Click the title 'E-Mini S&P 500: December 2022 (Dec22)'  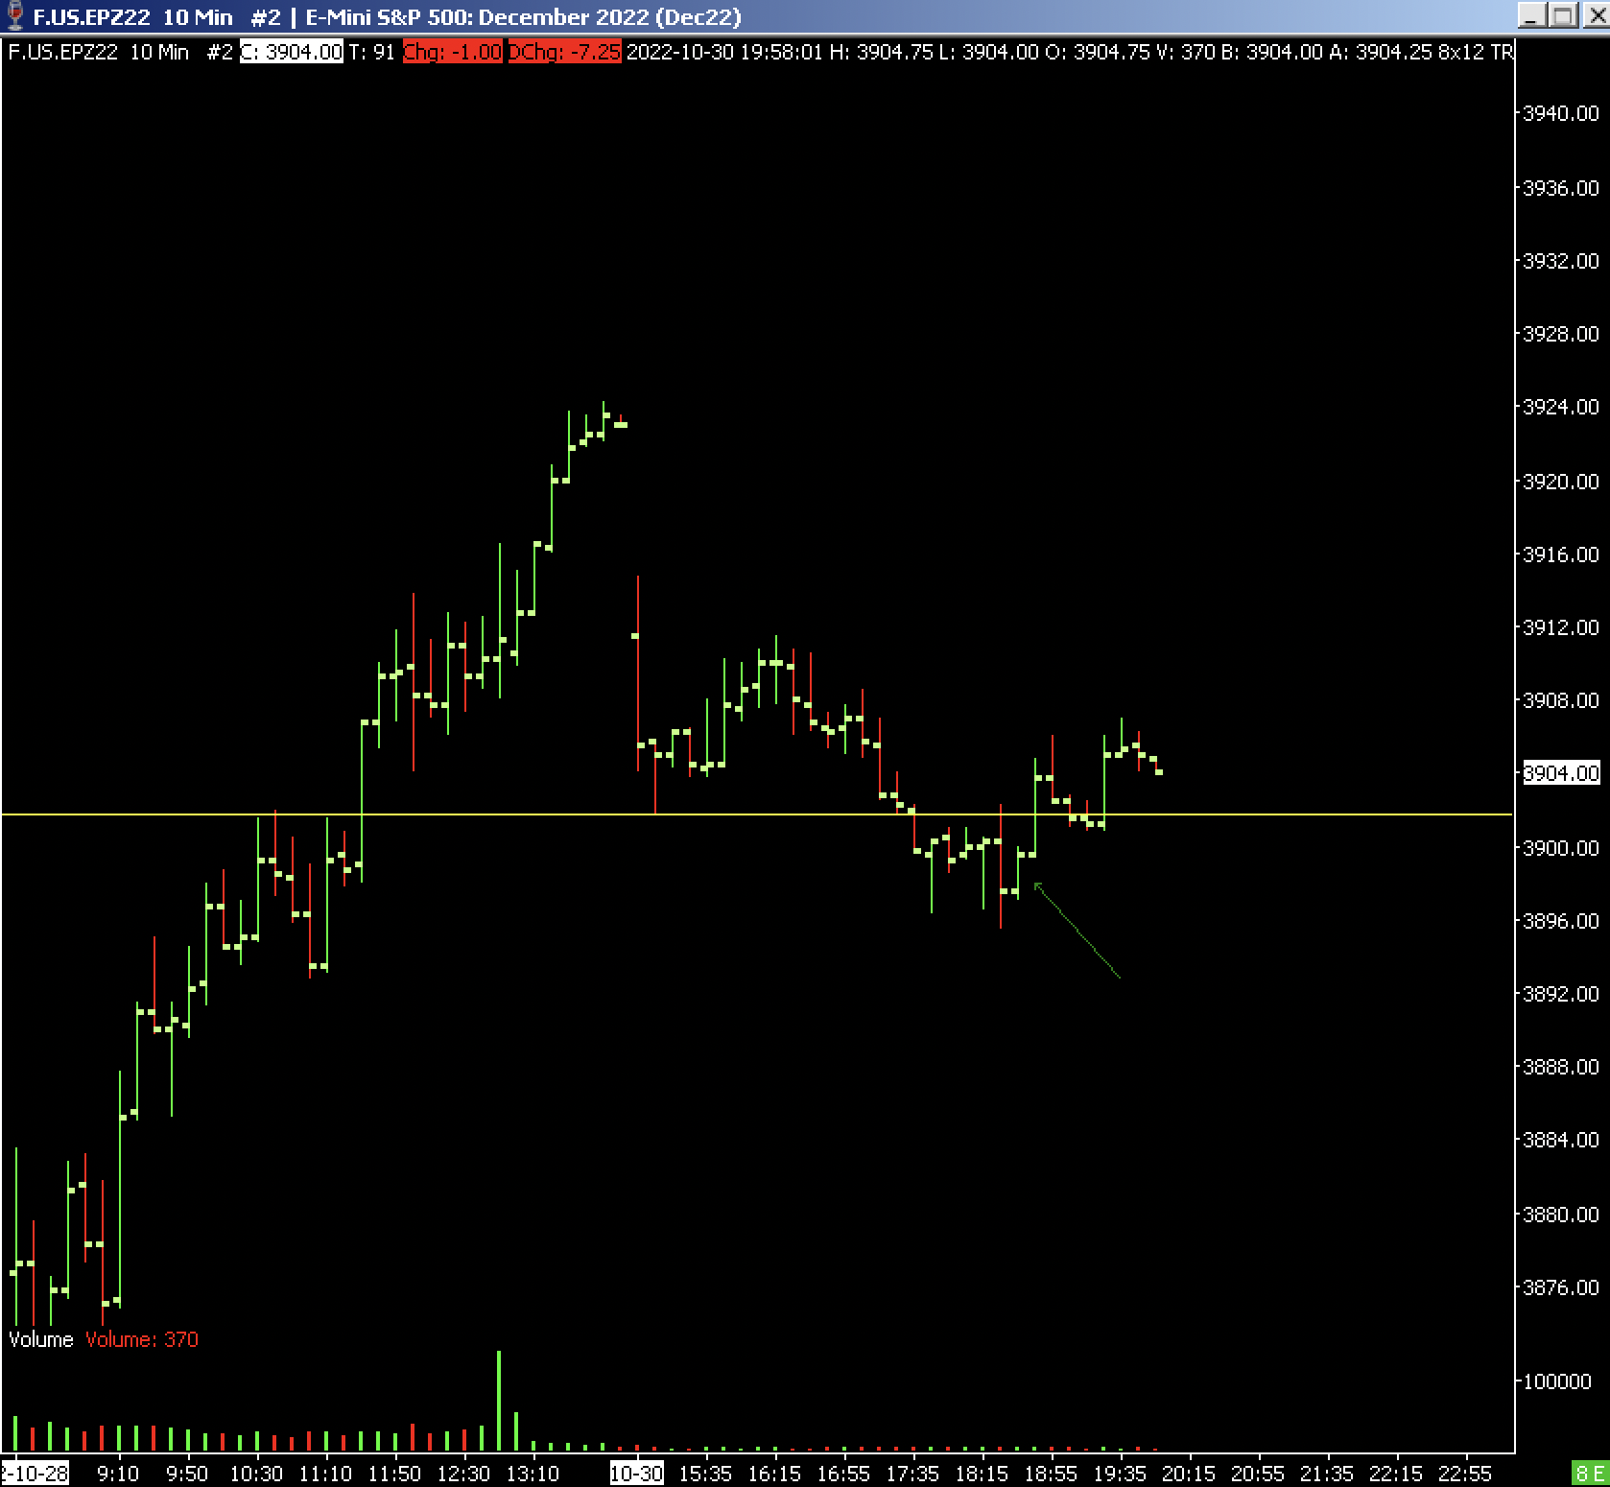[x=523, y=17]
